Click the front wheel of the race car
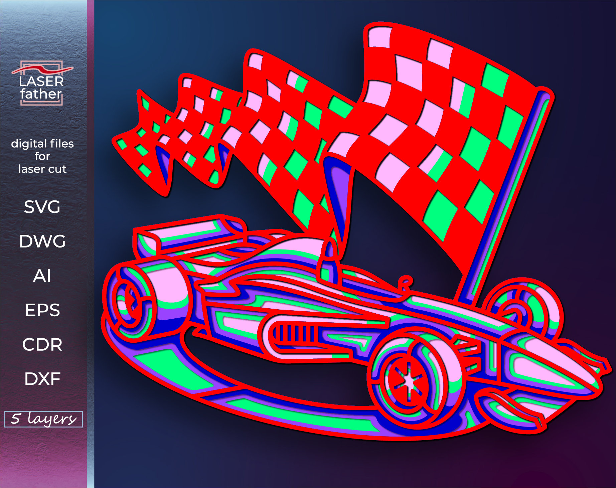 point(408,379)
